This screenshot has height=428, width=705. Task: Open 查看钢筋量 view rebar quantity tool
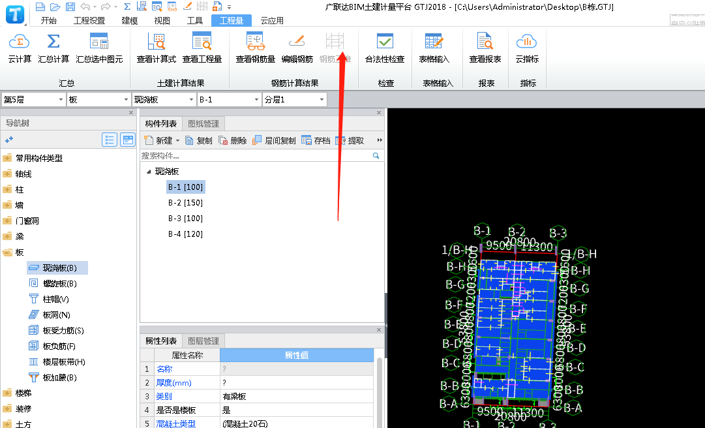click(256, 48)
